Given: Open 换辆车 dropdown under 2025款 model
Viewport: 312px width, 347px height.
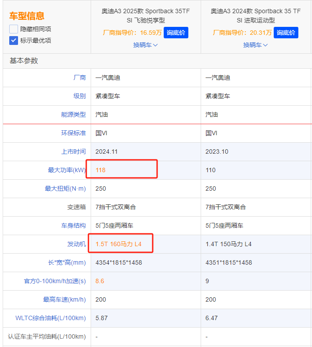Looking at the screenshot, I should tap(145, 45).
